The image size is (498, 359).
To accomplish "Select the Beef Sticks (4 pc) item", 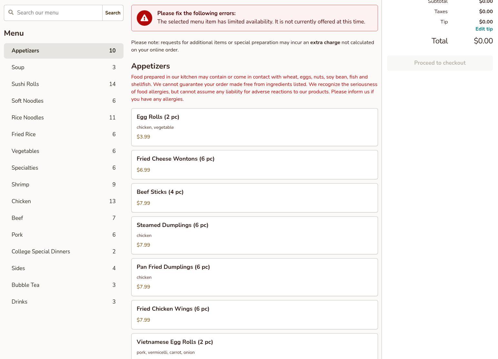I will [254, 198].
